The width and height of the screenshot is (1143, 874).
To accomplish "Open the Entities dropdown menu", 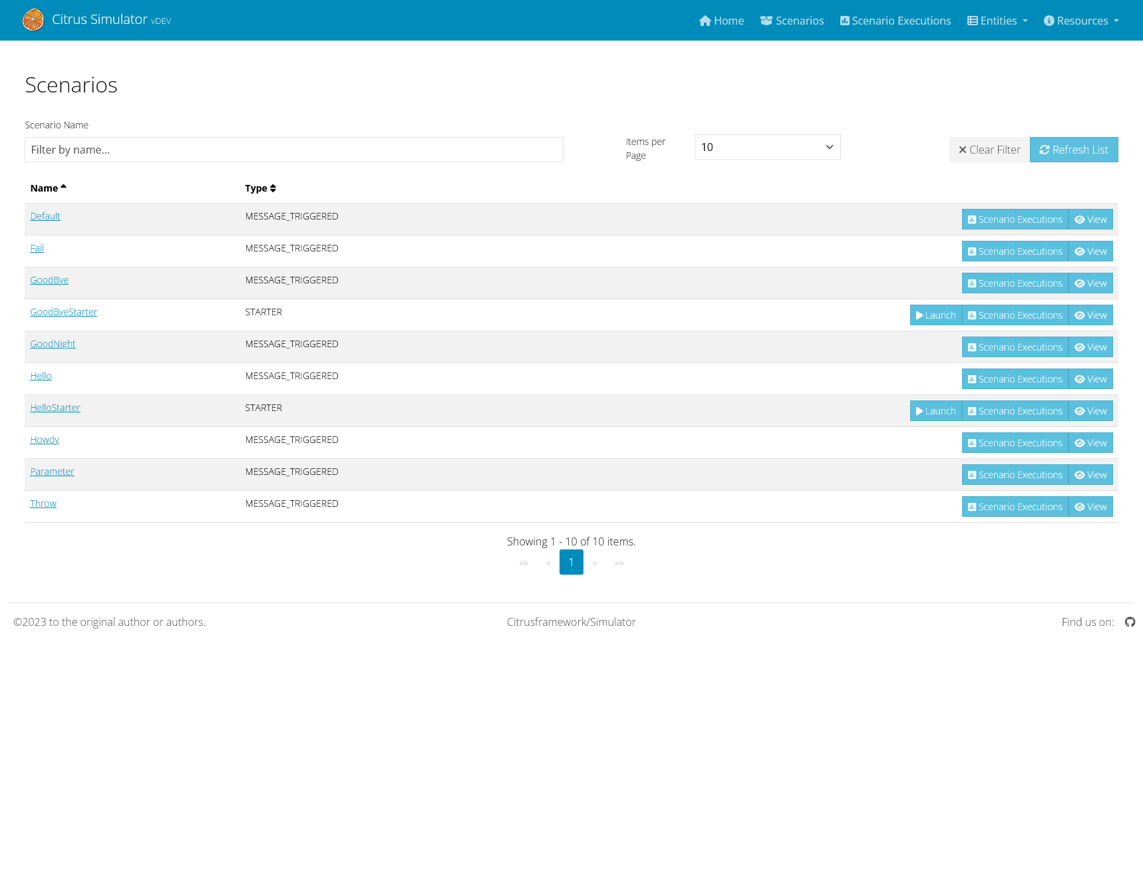I will 997,21.
